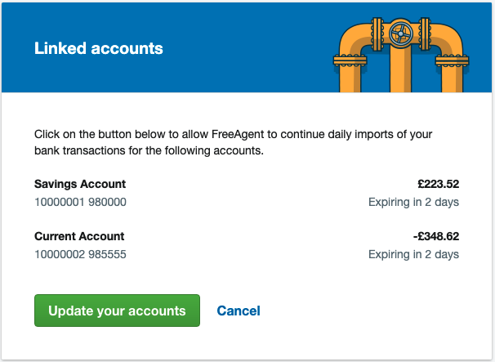Click the bolted flange left of valve
The image size is (495, 362).
pos(377,34)
